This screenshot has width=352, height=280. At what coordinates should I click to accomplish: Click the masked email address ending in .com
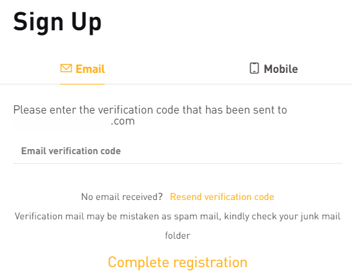pos(73,121)
